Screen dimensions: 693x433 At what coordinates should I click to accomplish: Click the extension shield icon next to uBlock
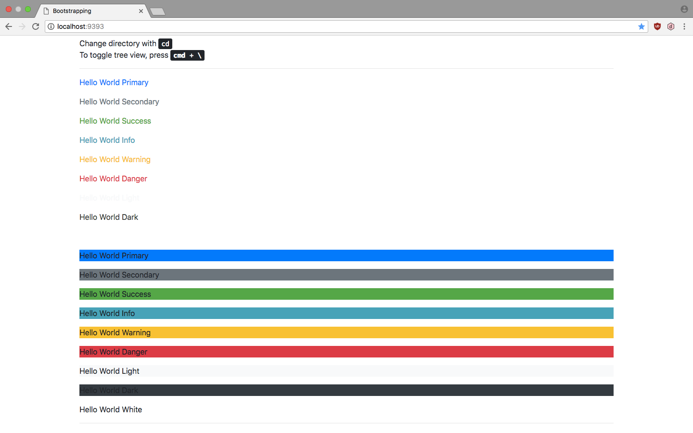coord(671,26)
